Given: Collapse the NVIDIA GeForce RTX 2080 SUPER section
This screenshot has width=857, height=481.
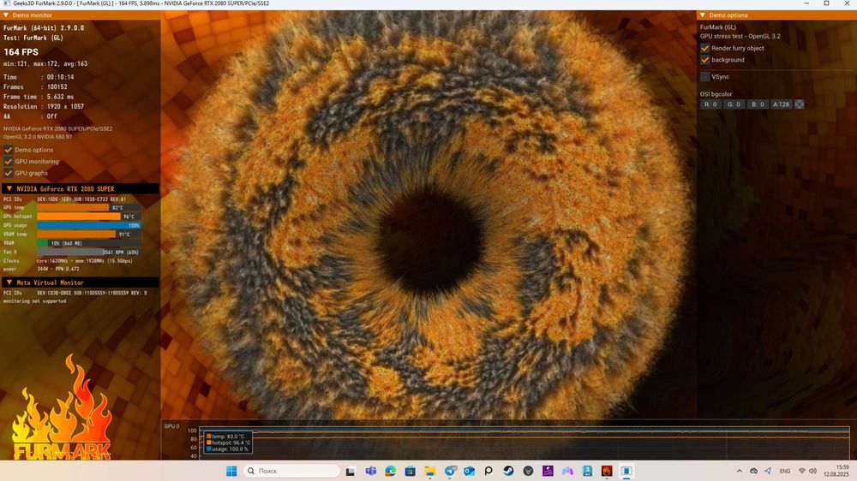Looking at the screenshot, I should (80, 189).
